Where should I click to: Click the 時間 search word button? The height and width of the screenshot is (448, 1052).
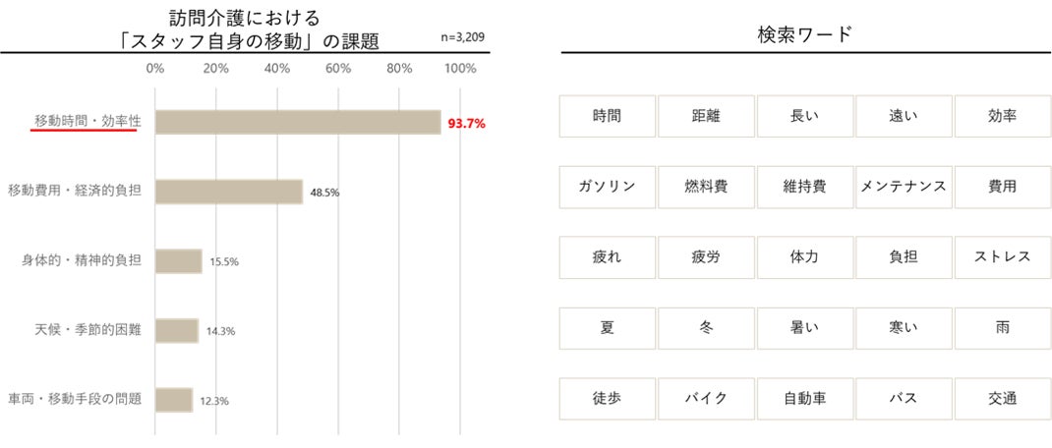607,116
